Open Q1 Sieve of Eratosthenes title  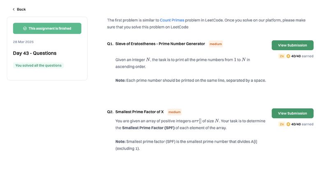coord(160,44)
